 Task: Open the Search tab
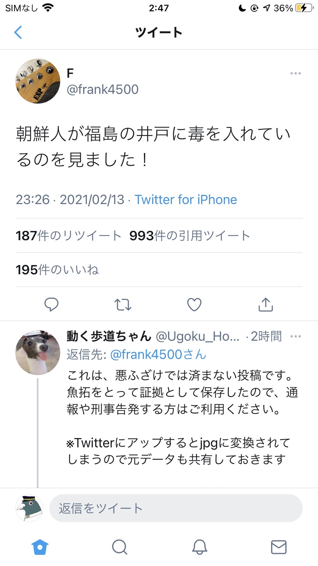tap(120, 547)
